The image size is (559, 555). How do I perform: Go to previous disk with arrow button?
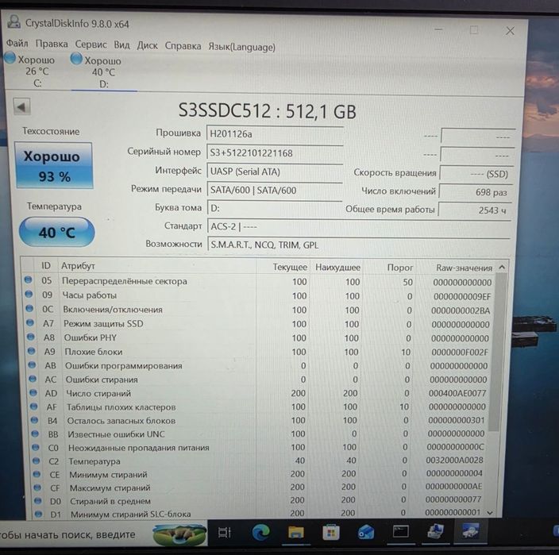[21, 106]
